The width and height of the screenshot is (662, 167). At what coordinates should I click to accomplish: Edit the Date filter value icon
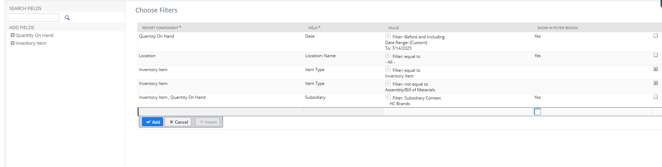388,36
